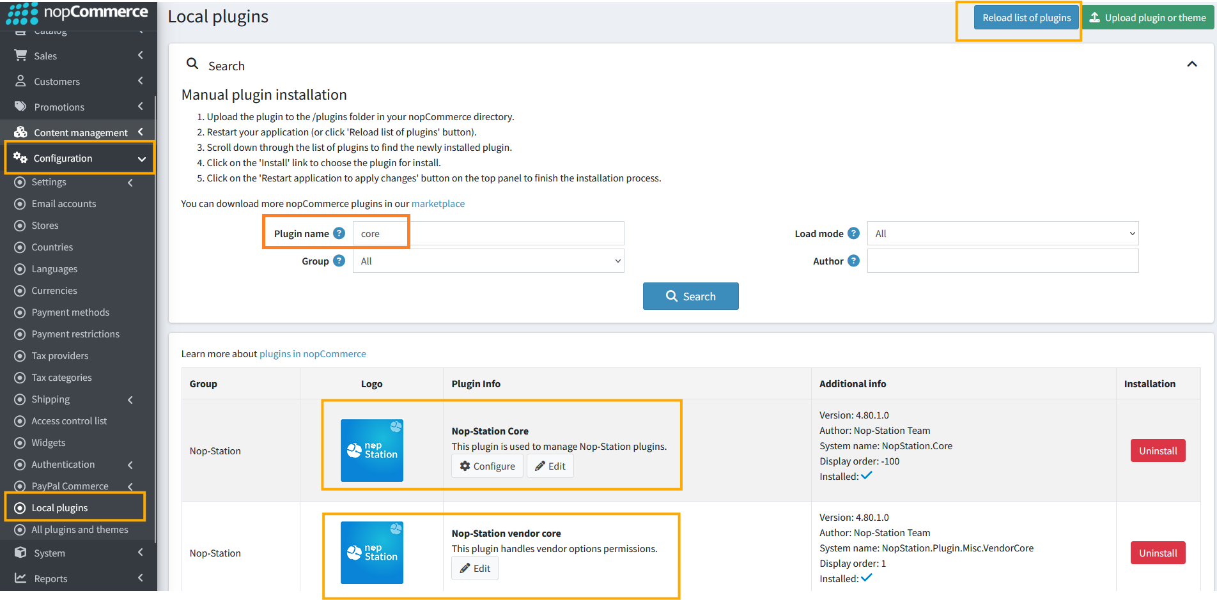1217x600 pixels.
Task: Open the marketplace link
Action: tap(438, 204)
